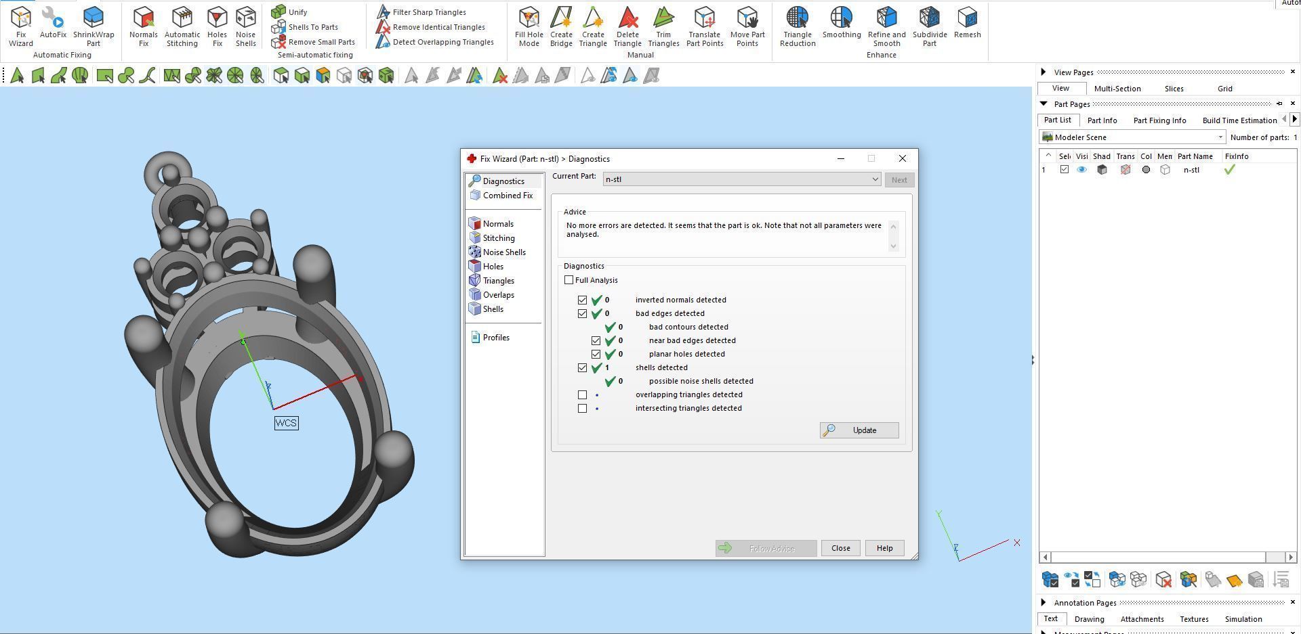Enable overlapping triangles detected check

click(x=583, y=394)
